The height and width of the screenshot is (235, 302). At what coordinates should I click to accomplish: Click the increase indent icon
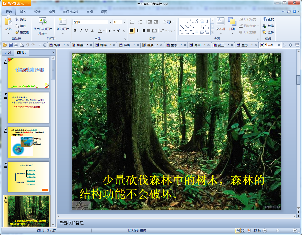[x=156, y=22]
